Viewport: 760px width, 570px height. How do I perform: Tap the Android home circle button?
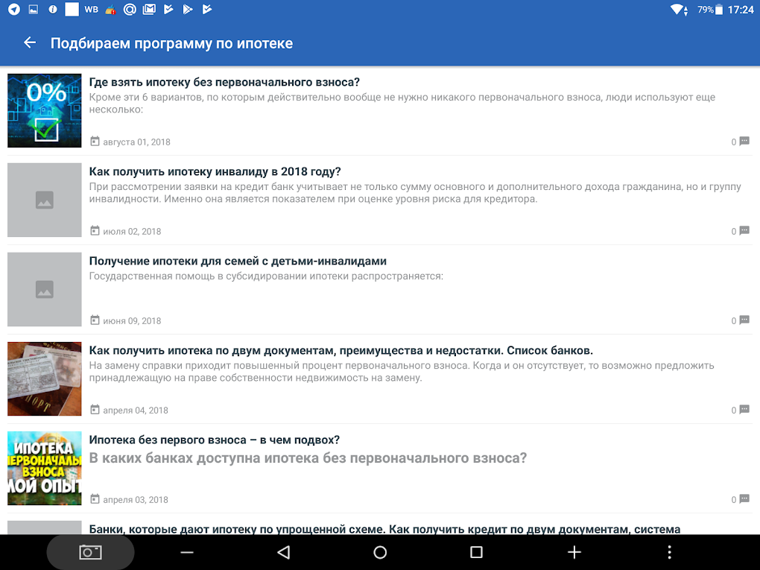click(380, 552)
